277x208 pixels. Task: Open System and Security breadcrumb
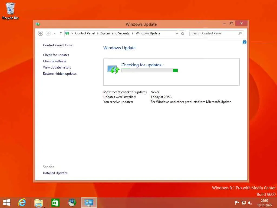click(115, 33)
